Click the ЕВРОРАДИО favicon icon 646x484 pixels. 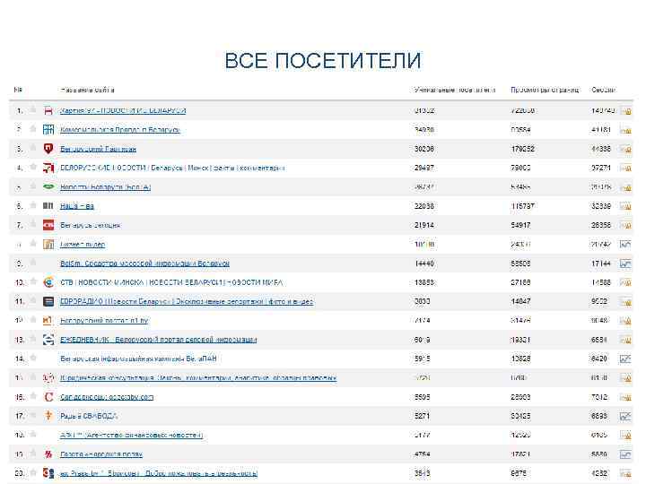pyautogui.click(x=48, y=302)
